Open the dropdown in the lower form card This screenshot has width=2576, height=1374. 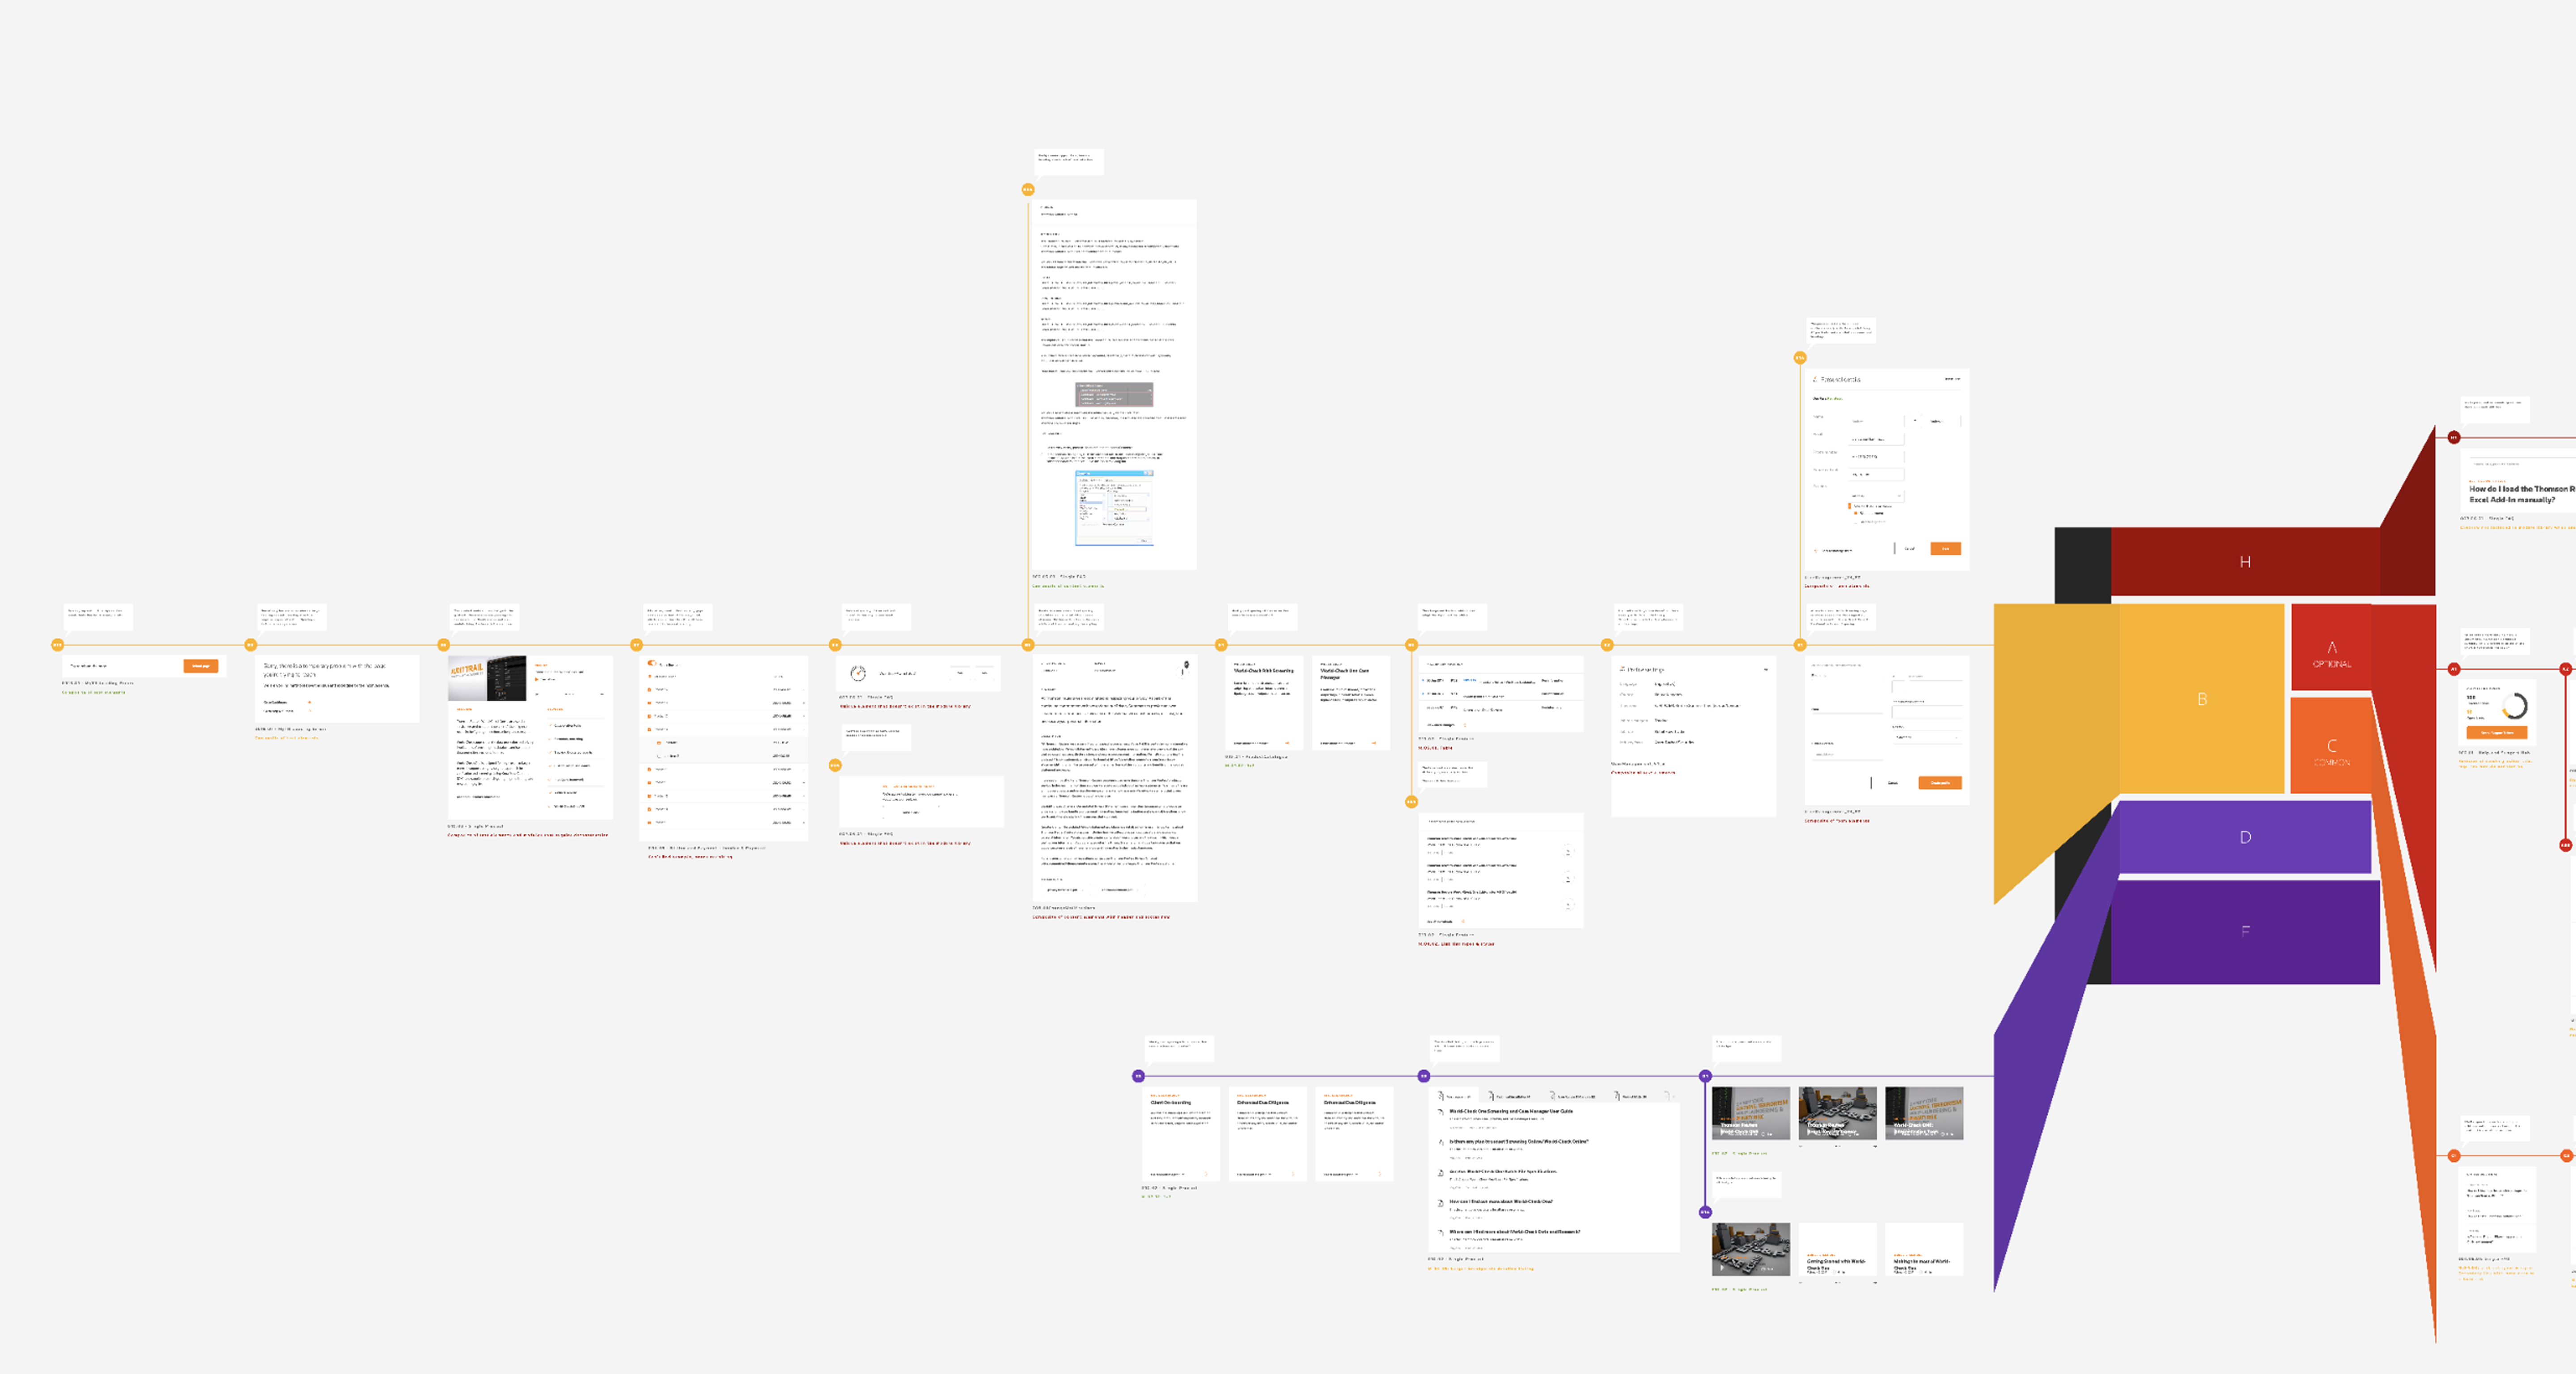1927,738
